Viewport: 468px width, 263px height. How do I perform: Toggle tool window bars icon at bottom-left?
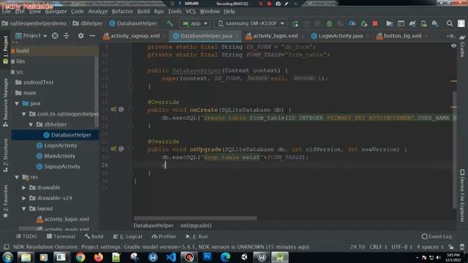[6, 247]
